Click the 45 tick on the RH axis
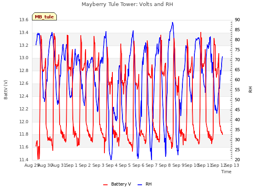This screenshot has width=256, height=192. pos(237,110)
